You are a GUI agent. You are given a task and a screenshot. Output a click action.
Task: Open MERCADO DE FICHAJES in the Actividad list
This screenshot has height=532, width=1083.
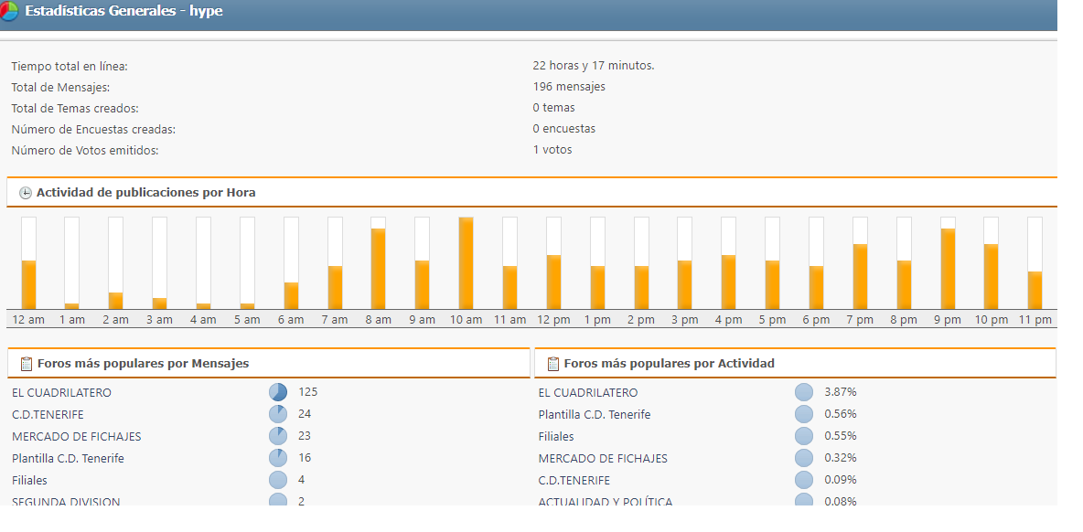coord(603,458)
